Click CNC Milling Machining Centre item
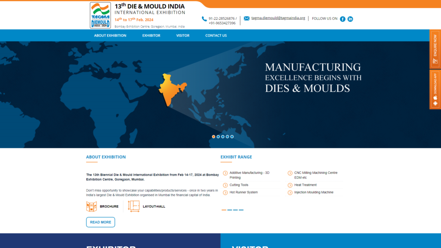The image size is (441, 248). pyautogui.click(x=316, y=175)
